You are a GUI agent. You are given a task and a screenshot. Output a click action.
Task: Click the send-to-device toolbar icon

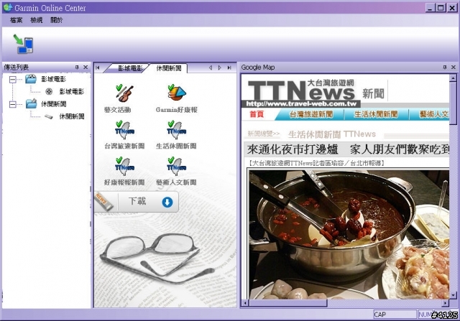[x=23, y=44]
